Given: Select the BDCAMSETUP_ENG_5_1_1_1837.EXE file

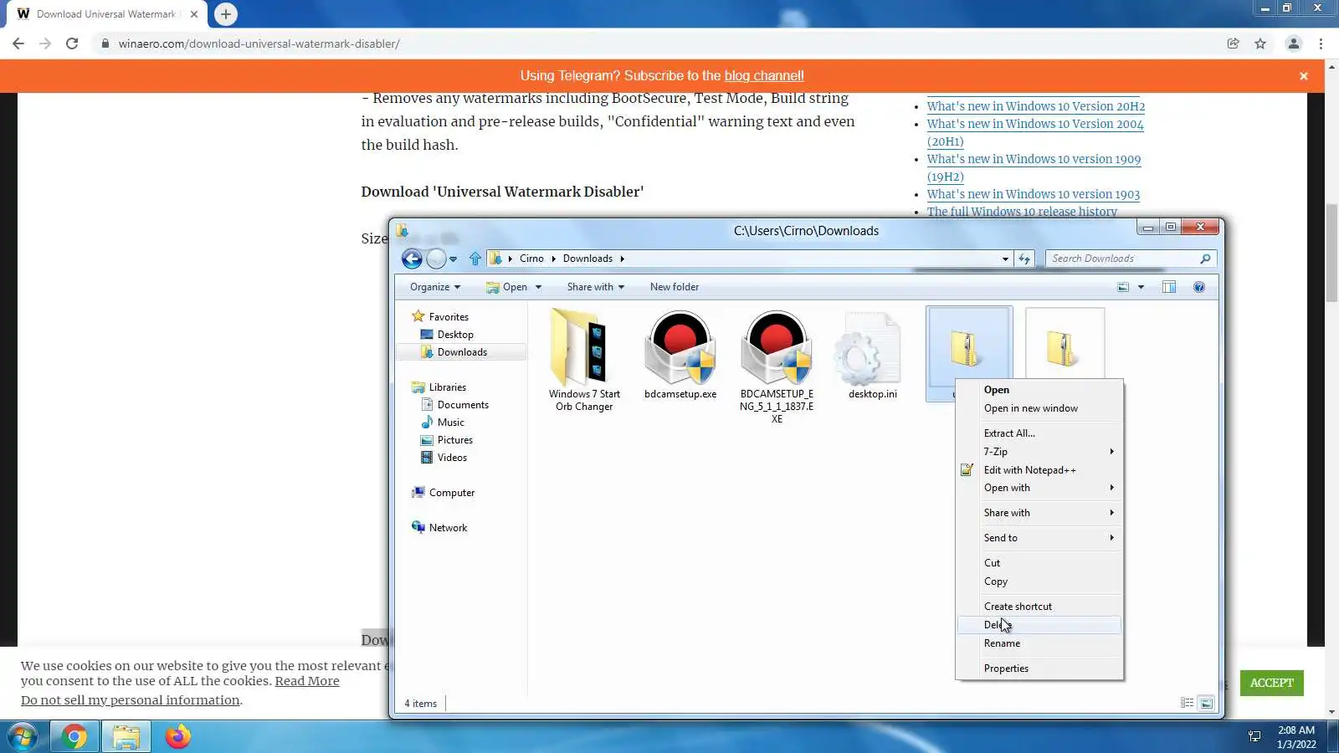Looking at the screenshot, I should 777,367.
